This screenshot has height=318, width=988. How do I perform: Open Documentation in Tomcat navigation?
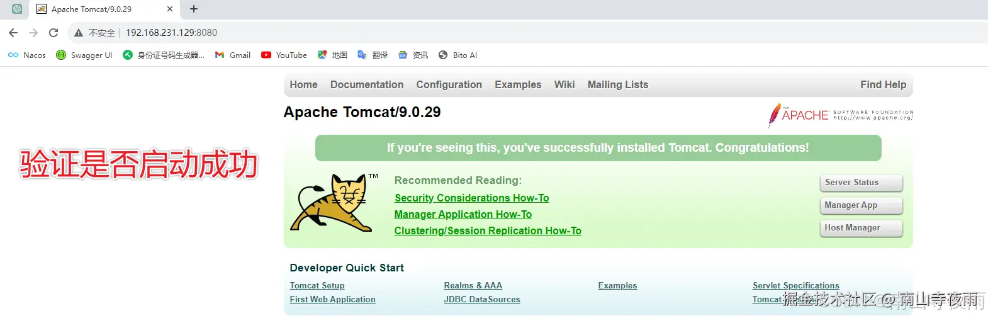[367, 84]
